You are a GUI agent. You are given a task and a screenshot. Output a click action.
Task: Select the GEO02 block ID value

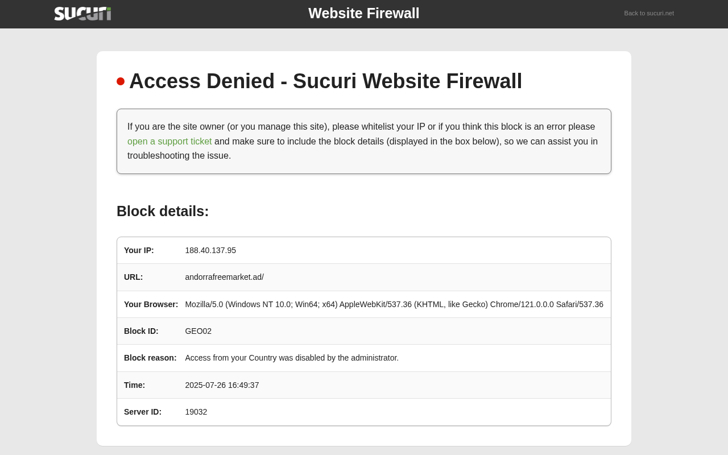[x=198, y=331]
